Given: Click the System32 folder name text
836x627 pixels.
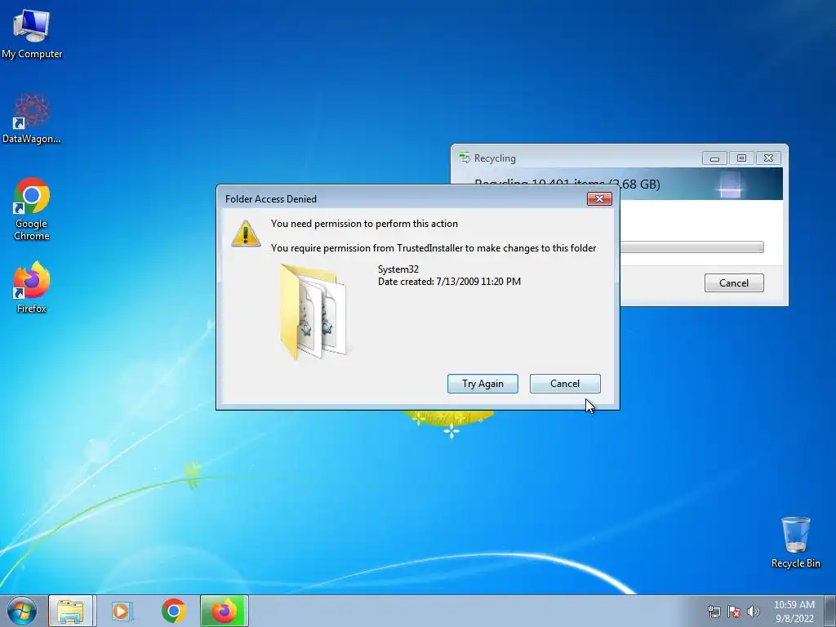Looking at the screenshot, I should [x=398, y=269].
